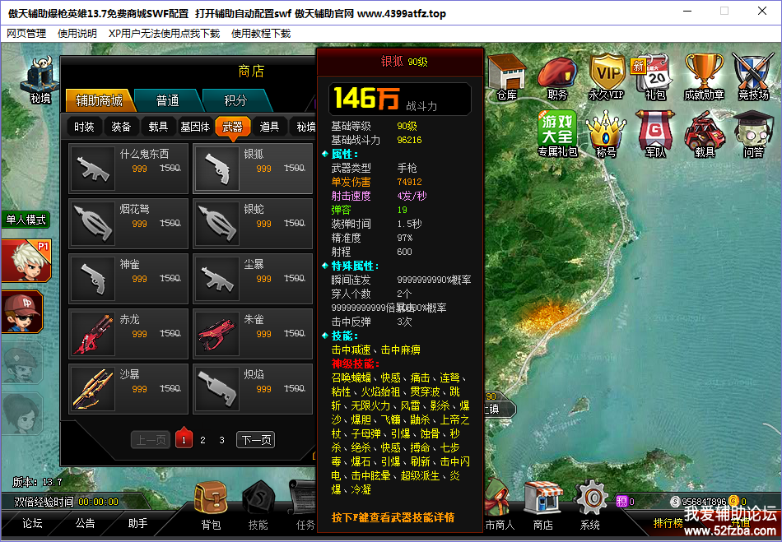The height and width of the screenshot is (542, 782).
Task: Click 下一页 next page button
Action: tap(256, 440)
